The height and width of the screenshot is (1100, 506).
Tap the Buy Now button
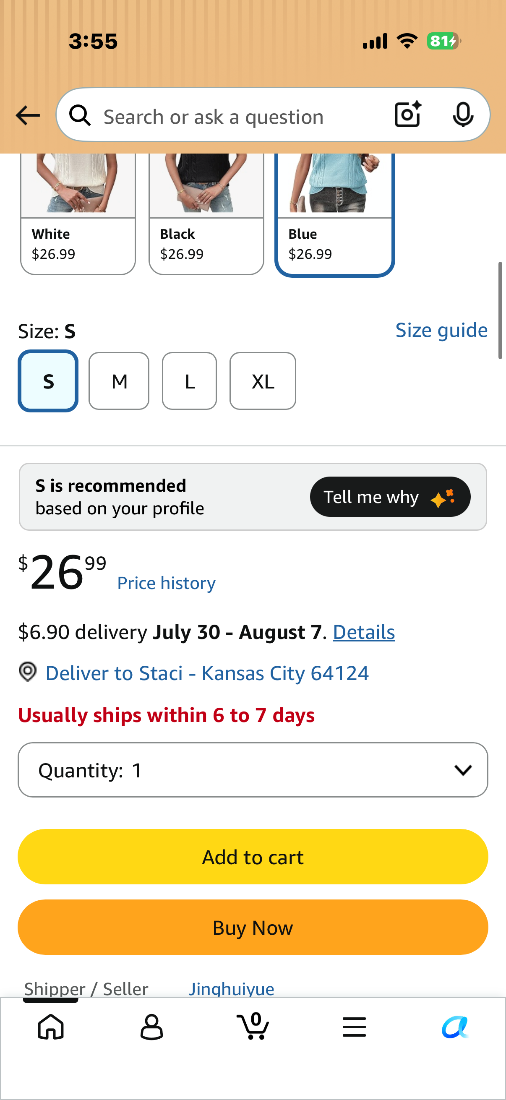point(253,927)
